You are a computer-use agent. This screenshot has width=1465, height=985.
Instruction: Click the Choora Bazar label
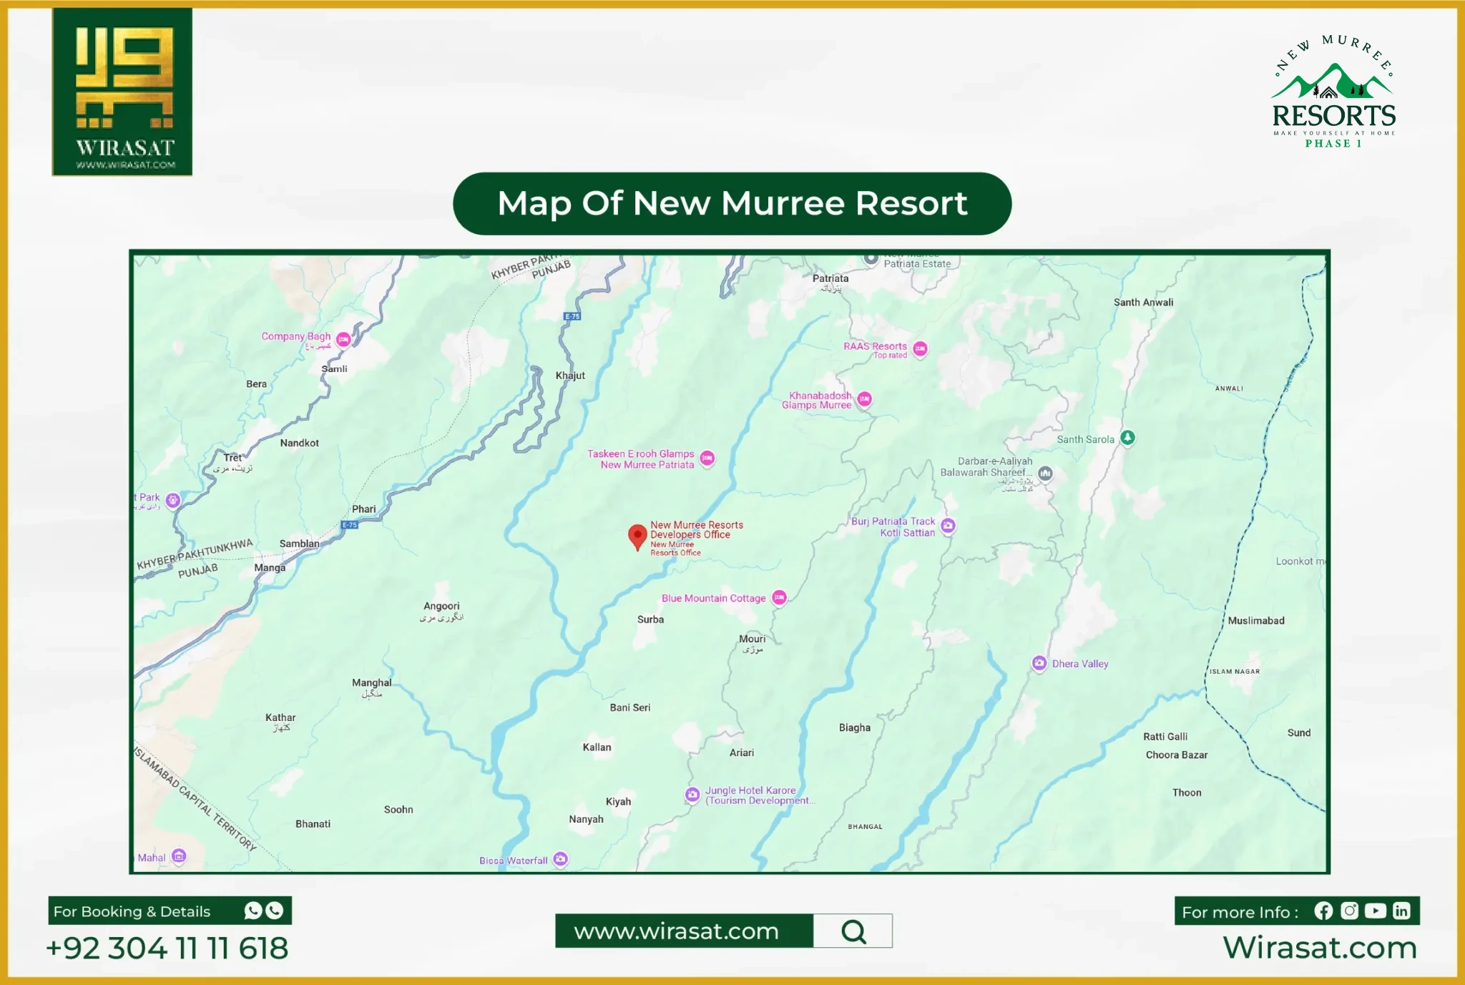[1177, 755]
